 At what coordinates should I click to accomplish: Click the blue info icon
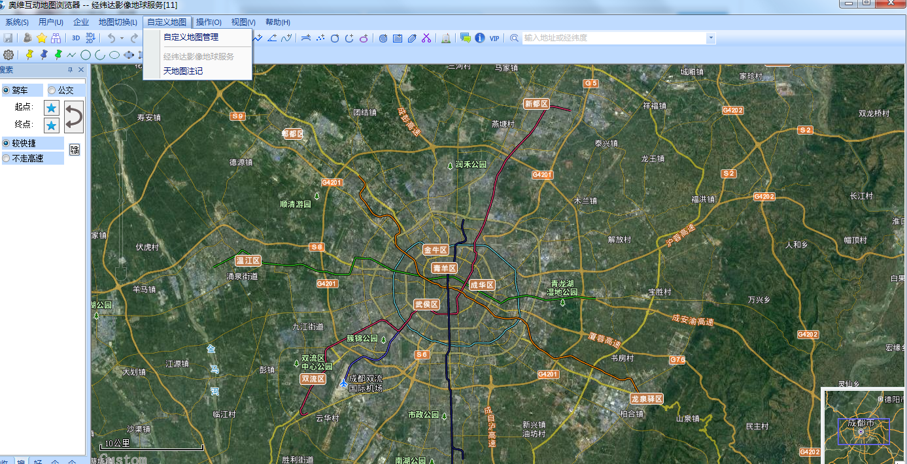click(x=480, y=38)
